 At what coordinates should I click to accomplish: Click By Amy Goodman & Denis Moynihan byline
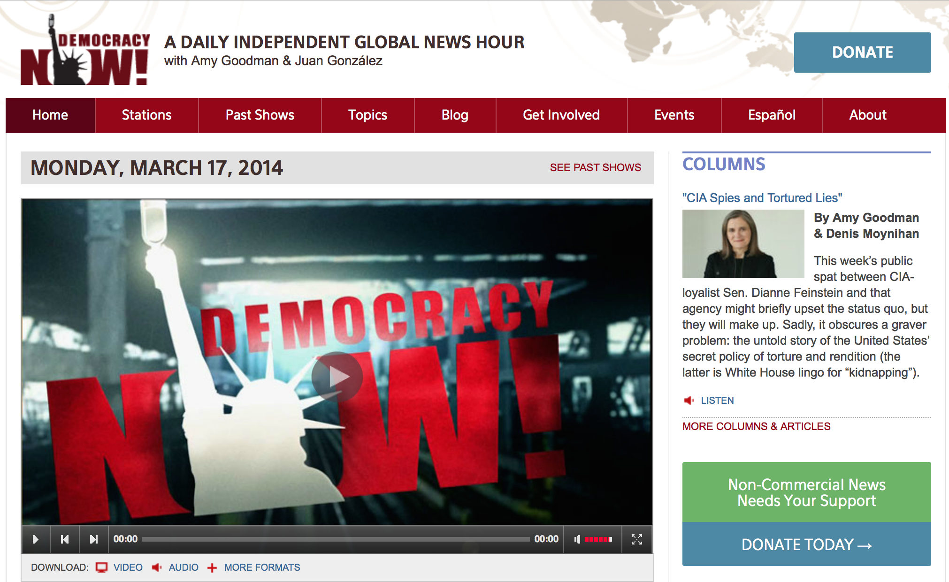pyautogui.click(x=866, y=226)
